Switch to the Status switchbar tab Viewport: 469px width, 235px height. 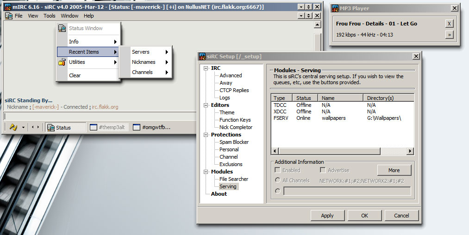[x=65, y=127]
